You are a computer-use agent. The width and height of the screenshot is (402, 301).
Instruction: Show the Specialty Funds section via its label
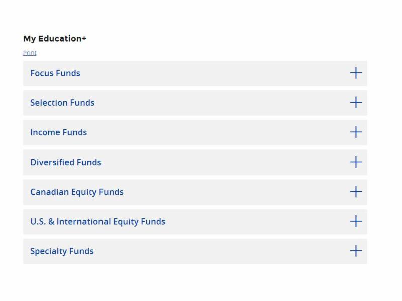point(62,251)
